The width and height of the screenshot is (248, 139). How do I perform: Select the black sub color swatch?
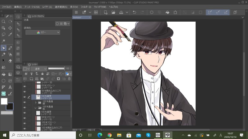(10, 107)
